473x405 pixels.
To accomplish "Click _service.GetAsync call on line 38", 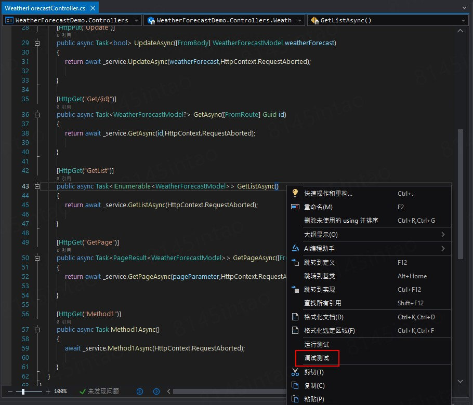I will [130, 133].
